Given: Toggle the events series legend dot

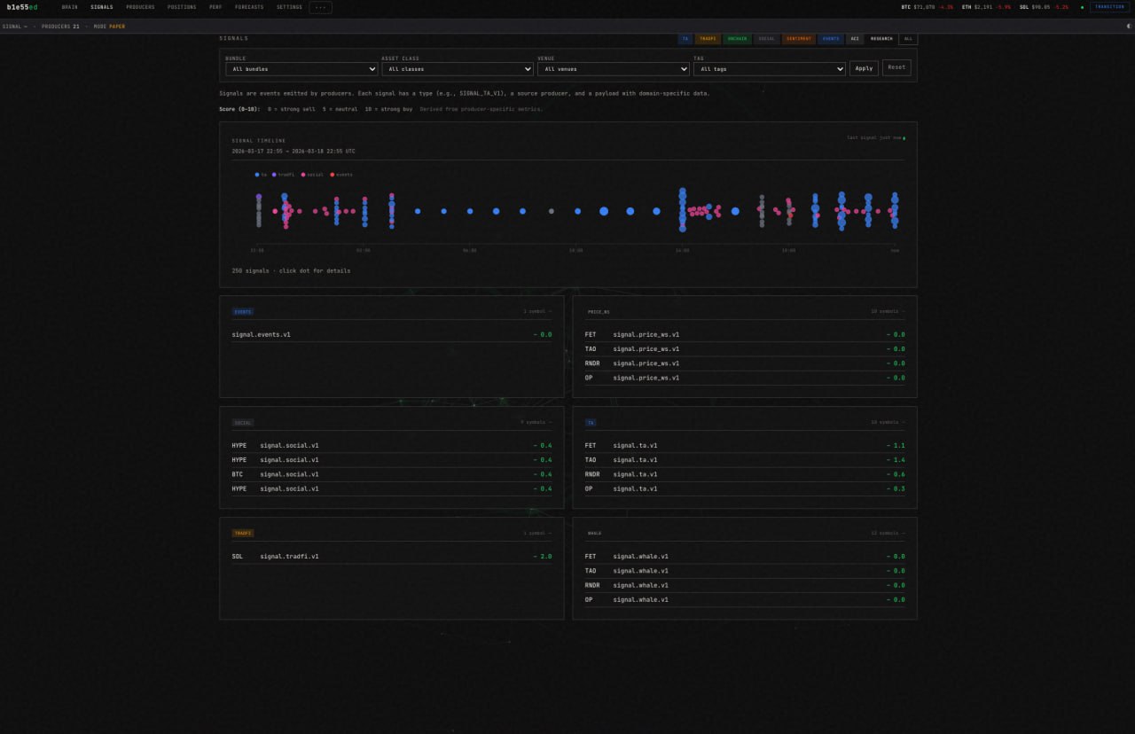Looking at the screenshot, I should coord(333,175).
